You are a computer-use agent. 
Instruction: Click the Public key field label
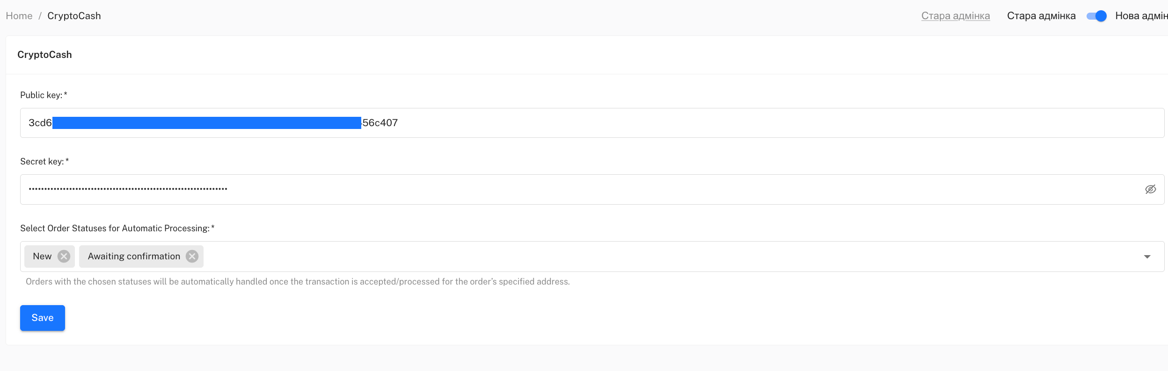point(41,95)
